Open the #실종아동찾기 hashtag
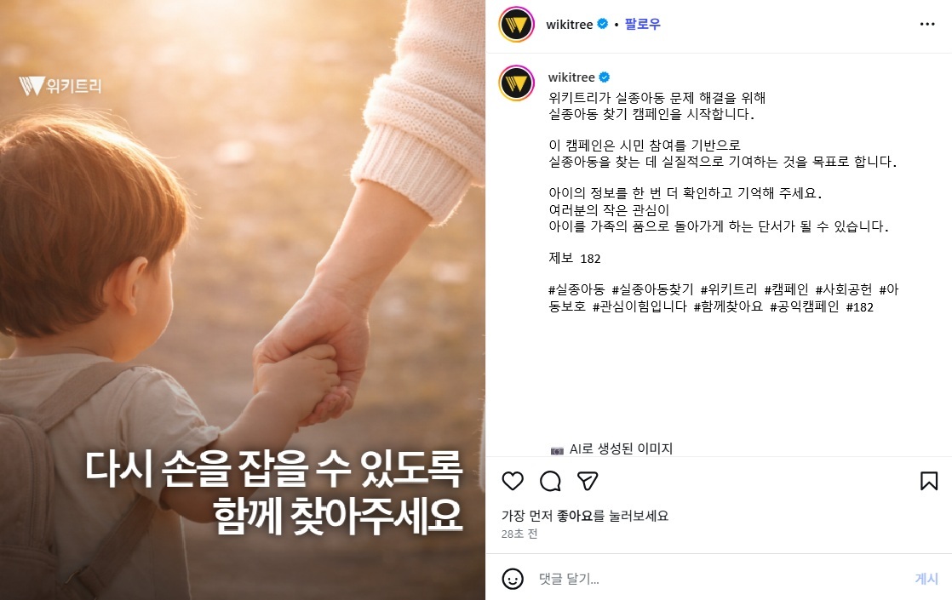The height and width of the screenshot is (600, 952). pos(652,289)
